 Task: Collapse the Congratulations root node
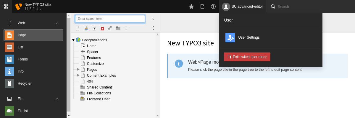pyautogui.click(x=73, y=40)
